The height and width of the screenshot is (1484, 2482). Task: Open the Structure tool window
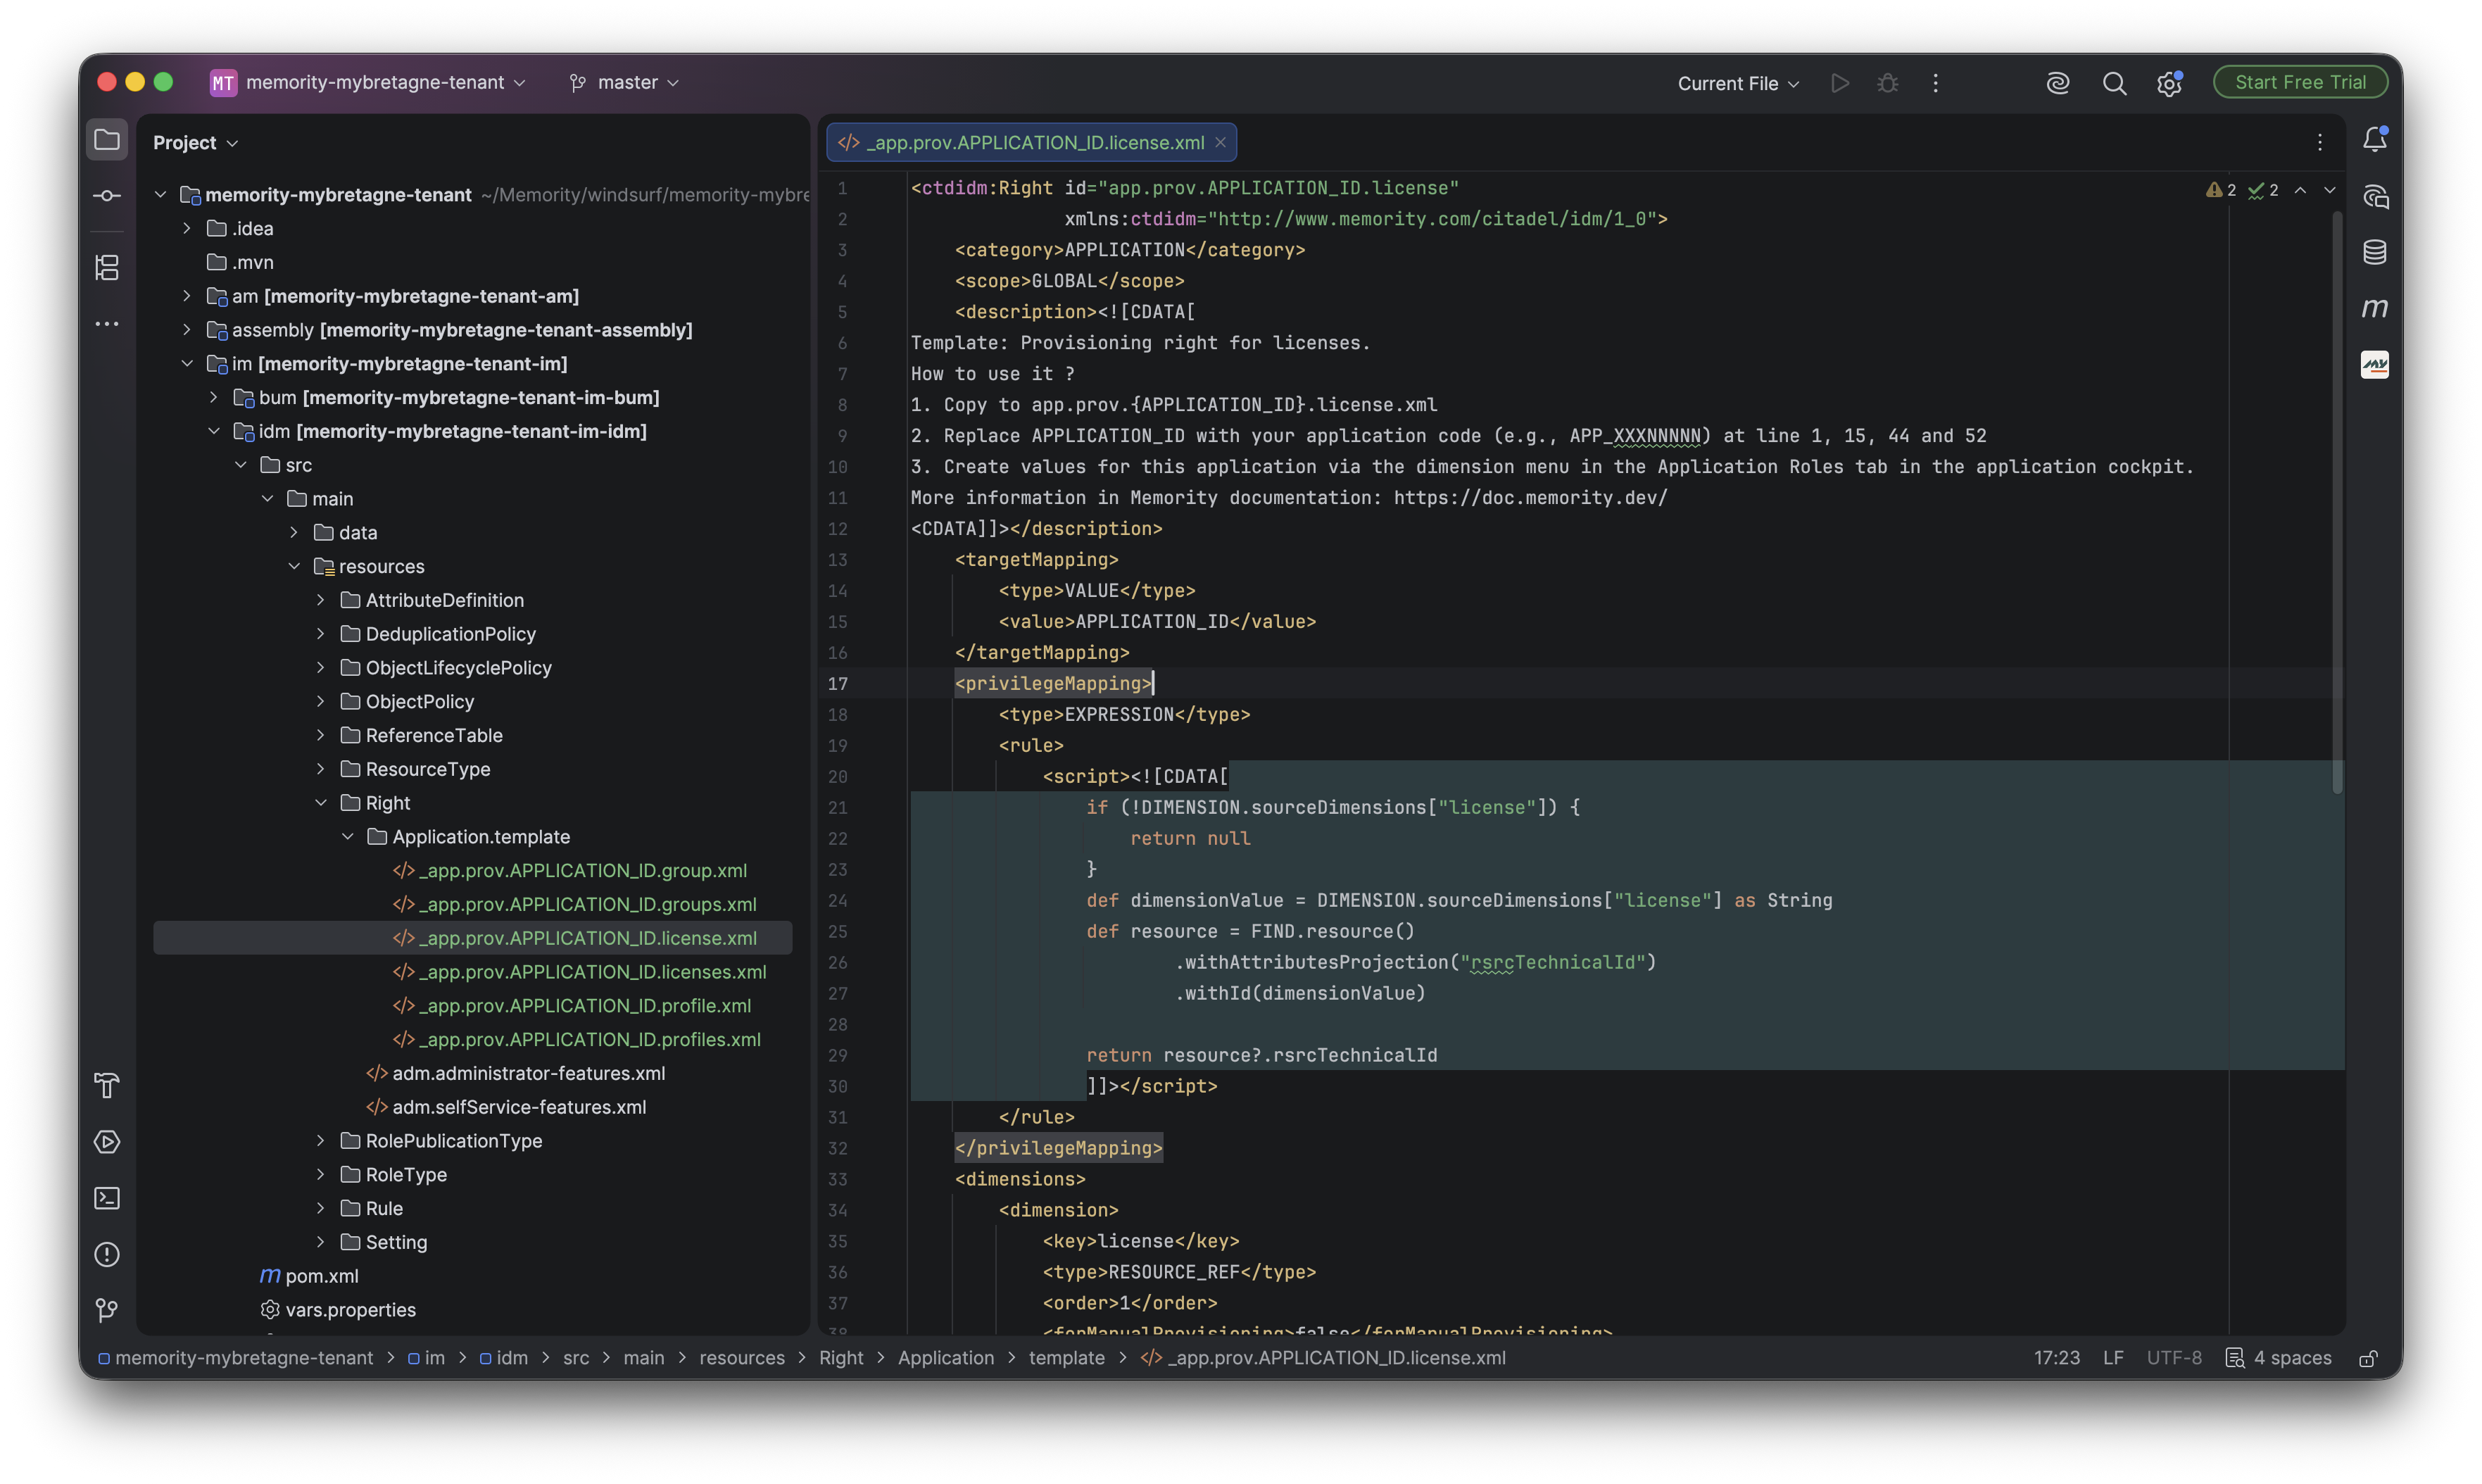(107, 267)
